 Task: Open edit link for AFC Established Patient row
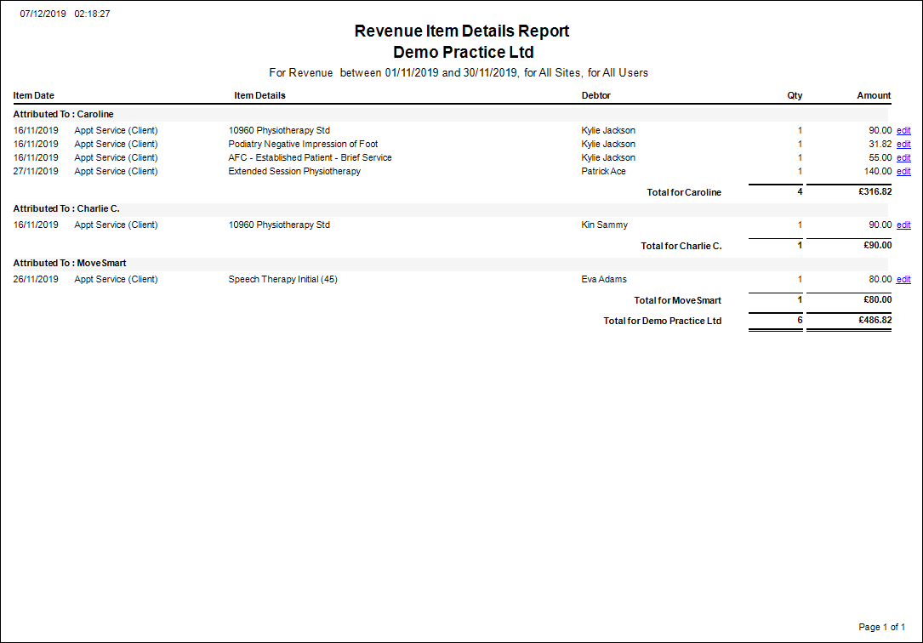[x=903, y=157]
